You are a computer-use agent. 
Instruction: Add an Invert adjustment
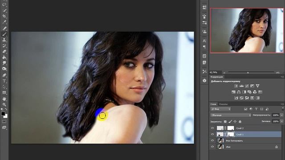236,98
